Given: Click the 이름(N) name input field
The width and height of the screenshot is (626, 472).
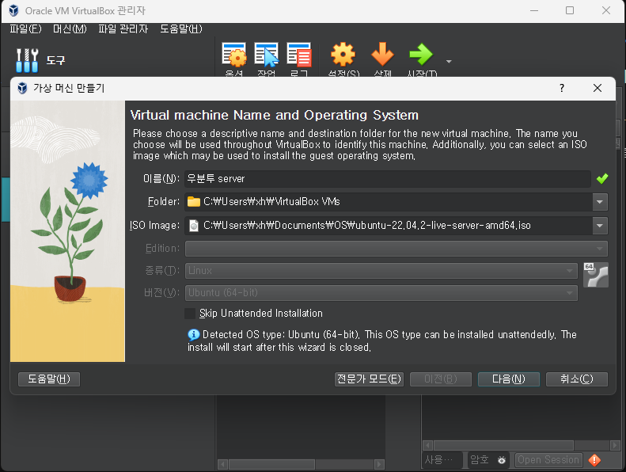Looking at the screenshot, I should 387,179.
